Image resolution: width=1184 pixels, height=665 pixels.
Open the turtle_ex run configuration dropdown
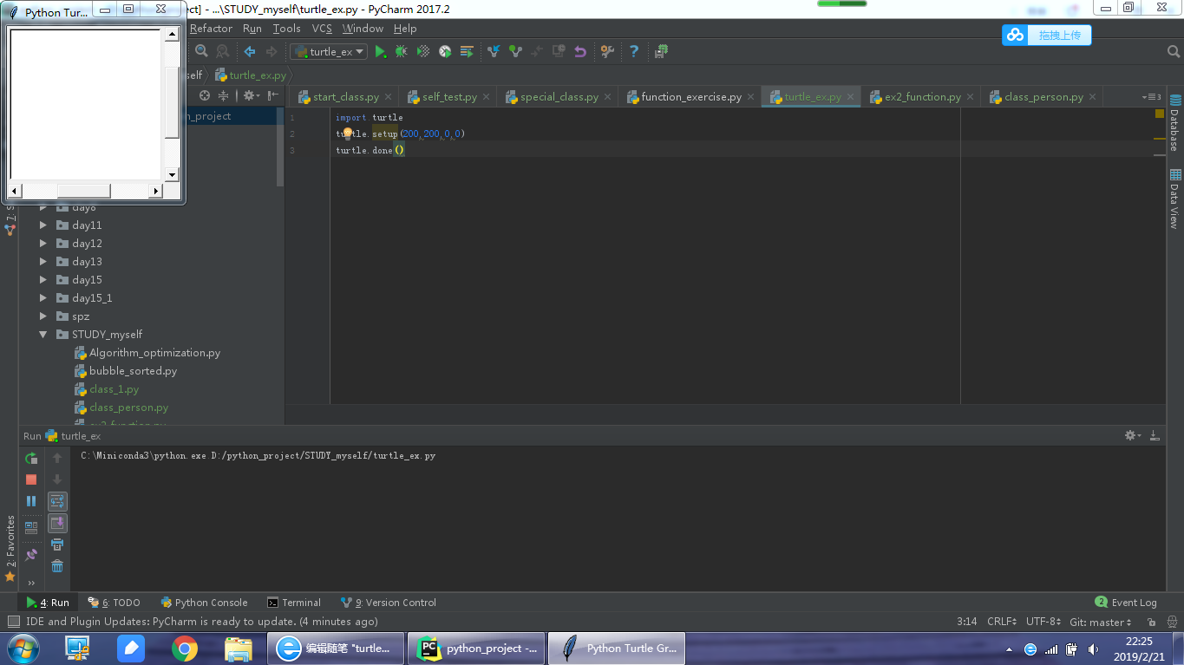tap(330, 52)
